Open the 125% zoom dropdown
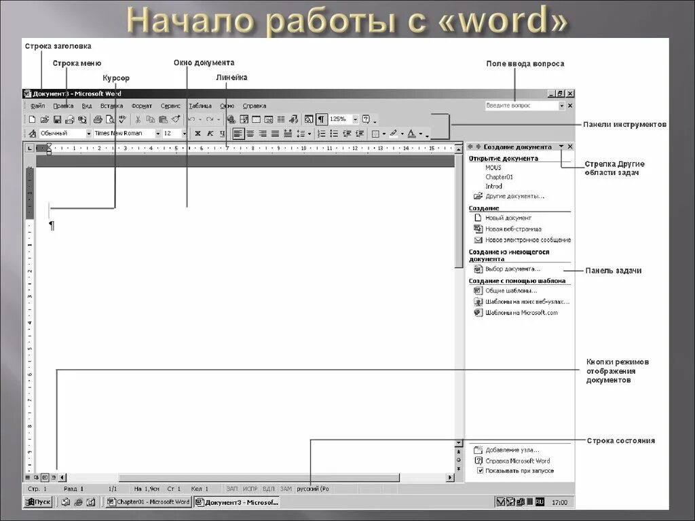695x521 pixels. click(x=355, y=119)
